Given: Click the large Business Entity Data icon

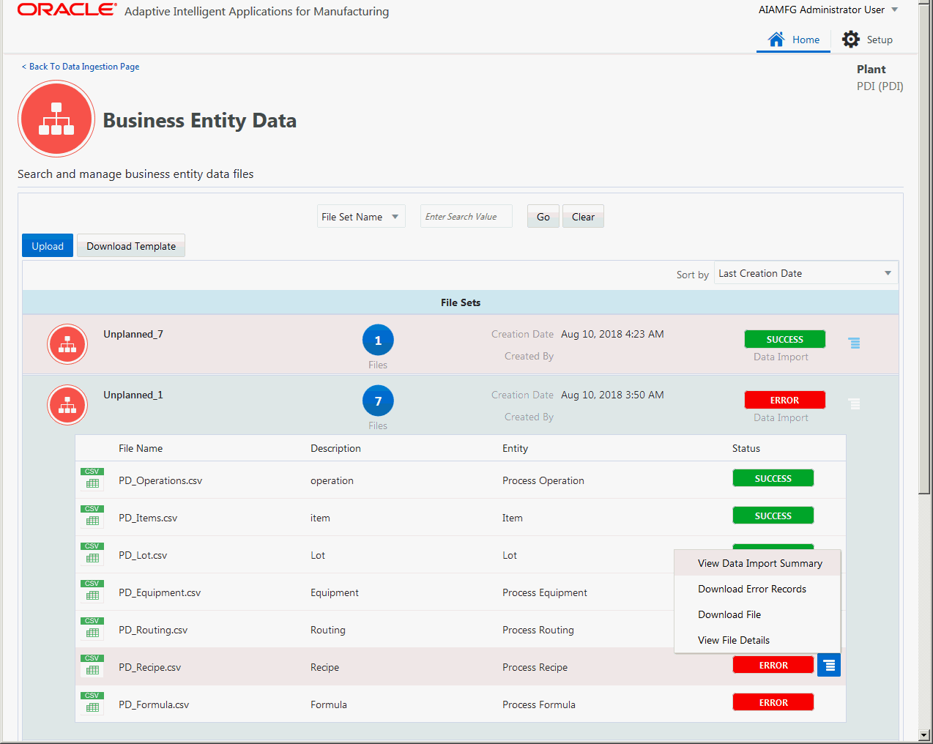Looking at the screenshot, I should (x=56, y=119).
